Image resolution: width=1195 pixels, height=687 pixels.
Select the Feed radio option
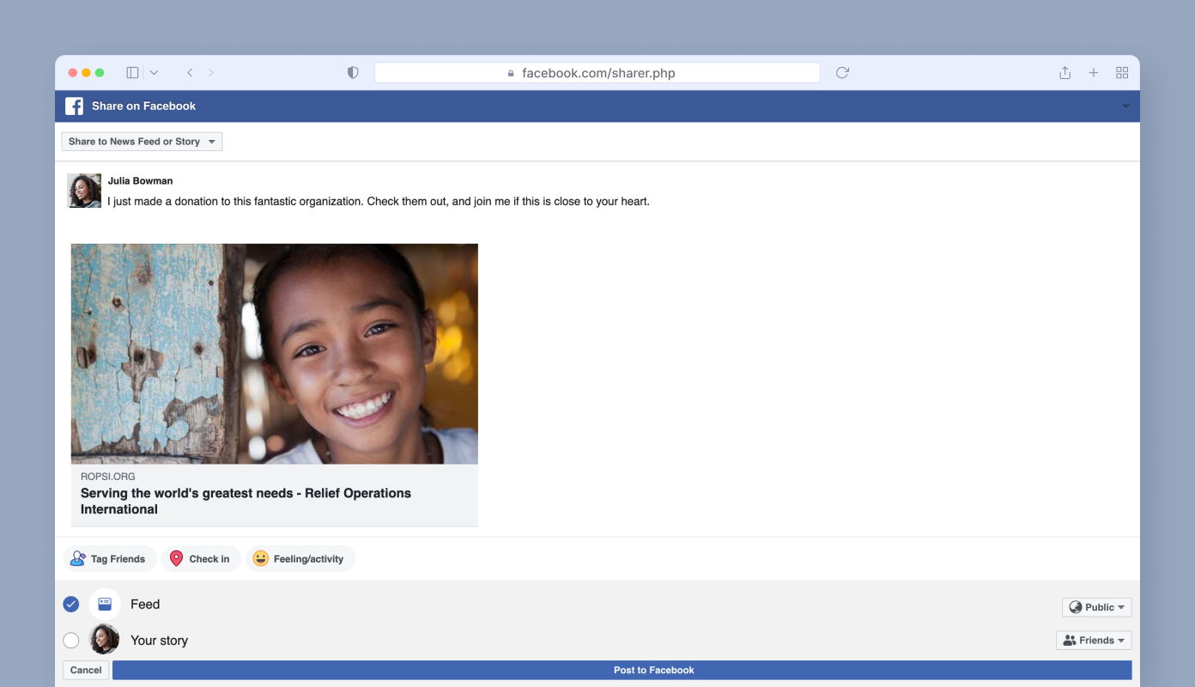(x=71, y=605)
